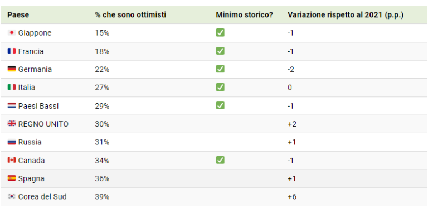Viewport: 428px width, 208px height.
Task: Click the Canada flag icon
Action: click(x=12, y=160)
